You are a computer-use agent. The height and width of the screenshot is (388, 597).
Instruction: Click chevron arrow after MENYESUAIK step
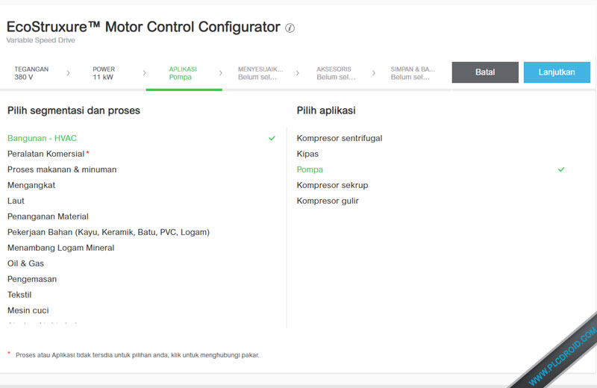(x=297, y=72)
